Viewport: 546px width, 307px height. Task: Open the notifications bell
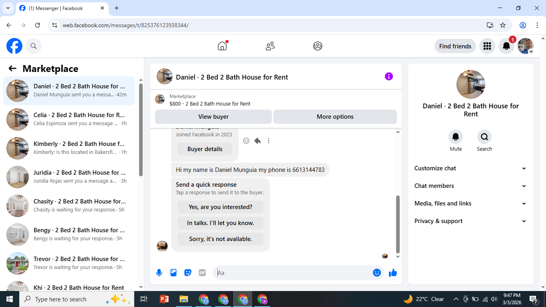click(x=506, y=46)
